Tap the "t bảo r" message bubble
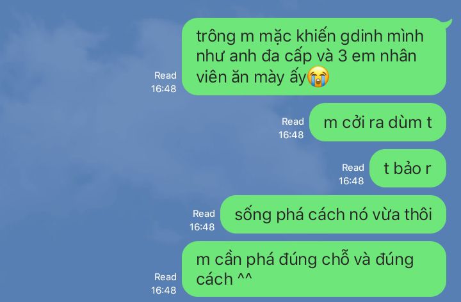461x302 pixels. pyautogui.click(x=408, y=168)
